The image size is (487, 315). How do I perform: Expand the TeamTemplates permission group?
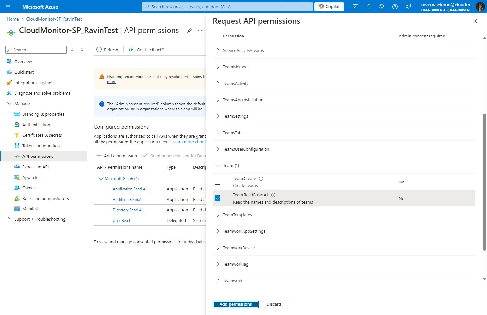[218, 215]
